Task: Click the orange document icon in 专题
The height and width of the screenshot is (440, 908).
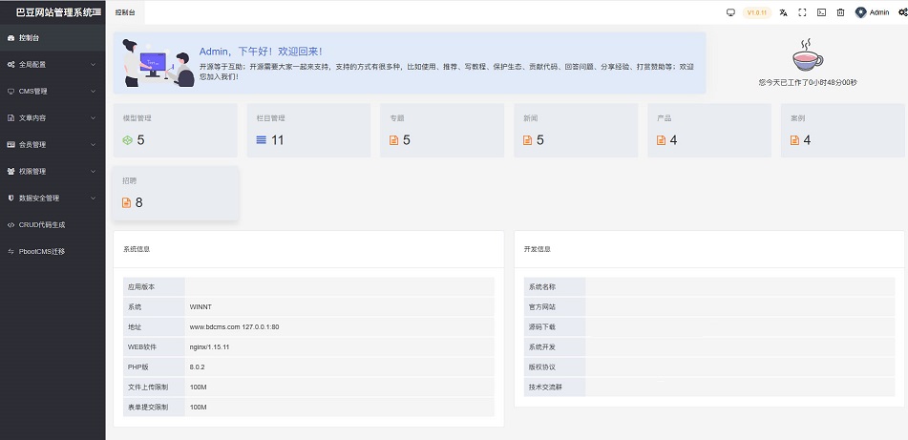Action: 393,140
